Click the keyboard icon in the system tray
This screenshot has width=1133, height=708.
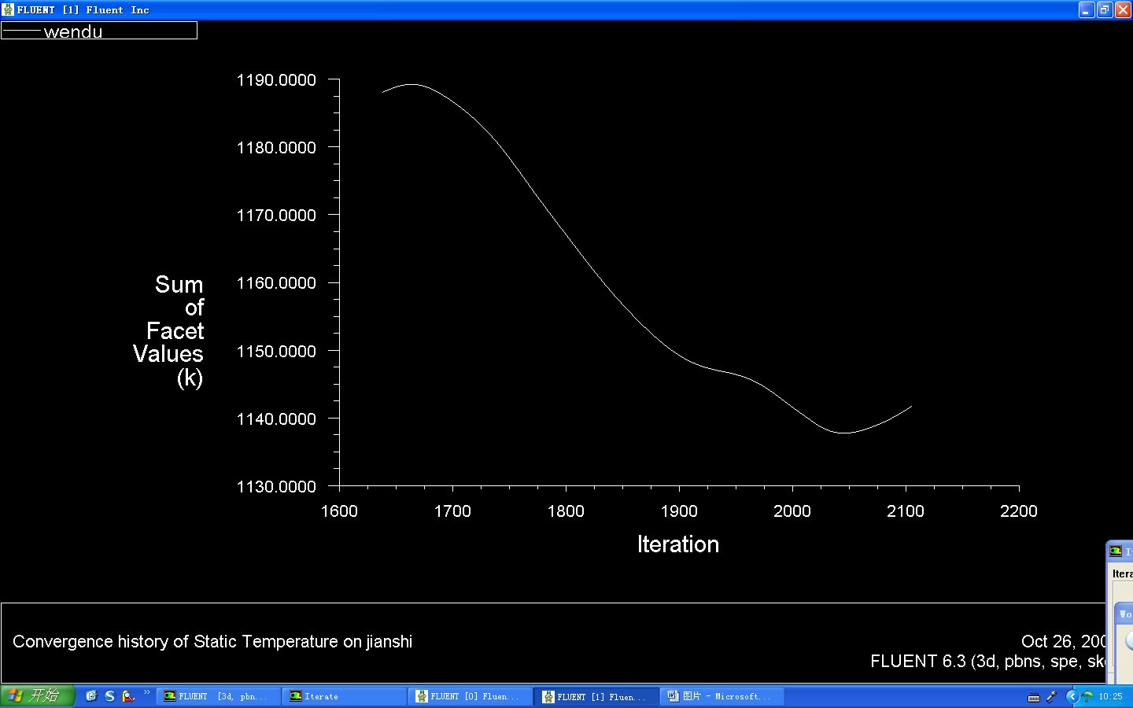1034,697
